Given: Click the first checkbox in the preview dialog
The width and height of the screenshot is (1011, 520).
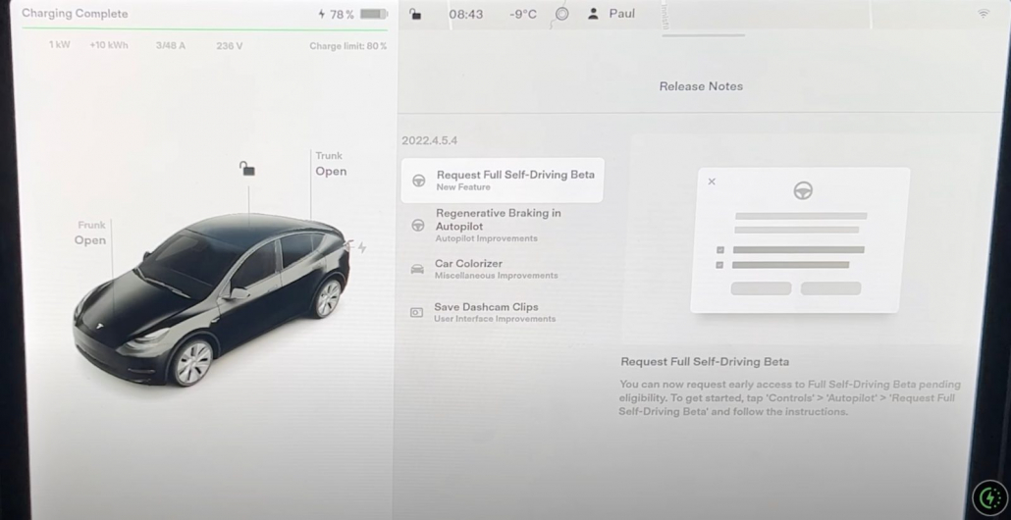Looking at the screenshot, I should [x=720, y=250].
